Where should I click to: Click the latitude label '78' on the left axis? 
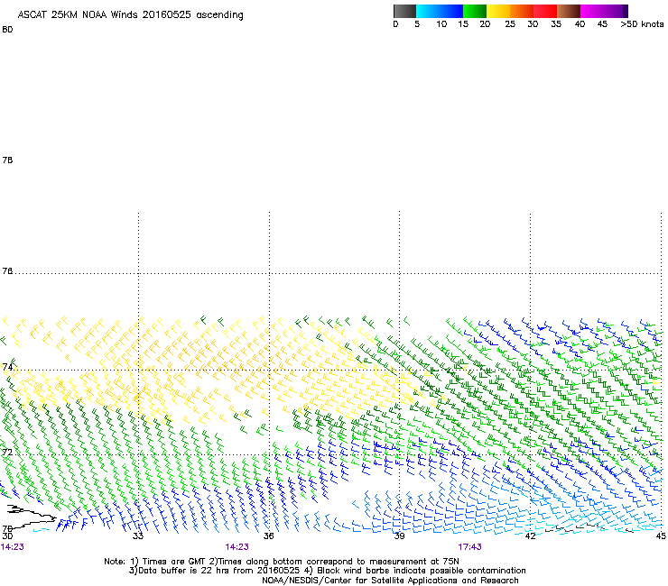(7, 160)
